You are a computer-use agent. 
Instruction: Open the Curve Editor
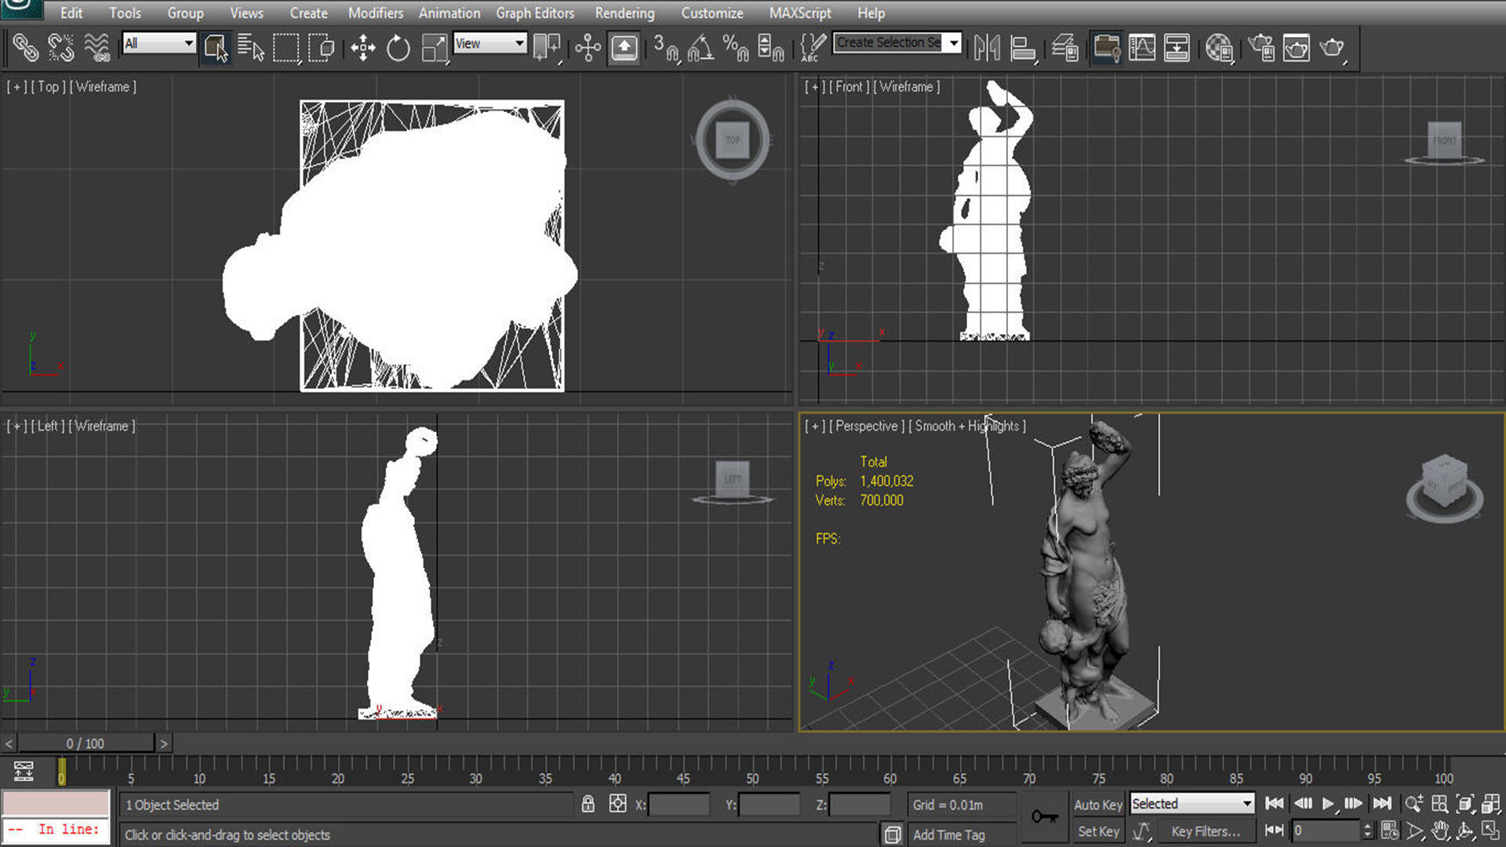coord(1141,48)
